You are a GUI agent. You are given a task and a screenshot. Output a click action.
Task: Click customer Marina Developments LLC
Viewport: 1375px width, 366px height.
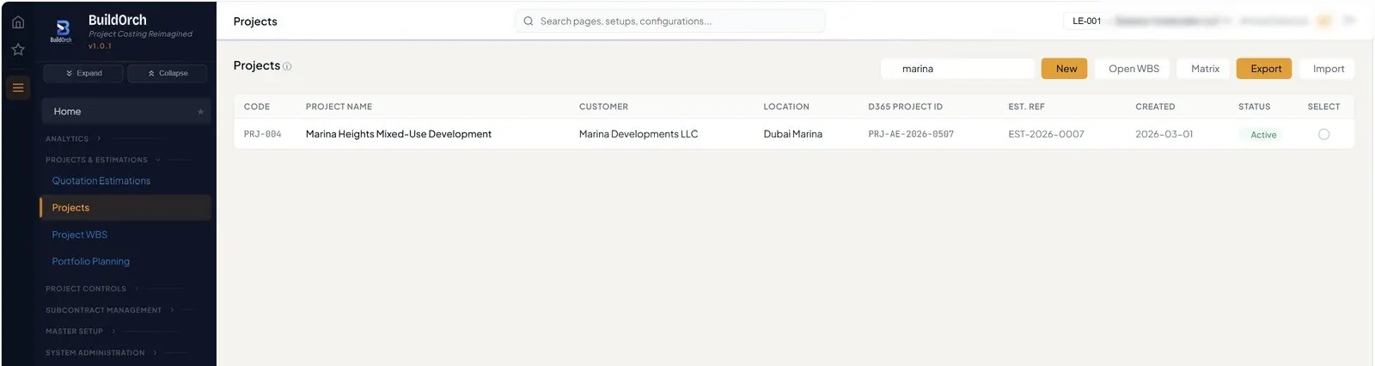coord(639,134)
